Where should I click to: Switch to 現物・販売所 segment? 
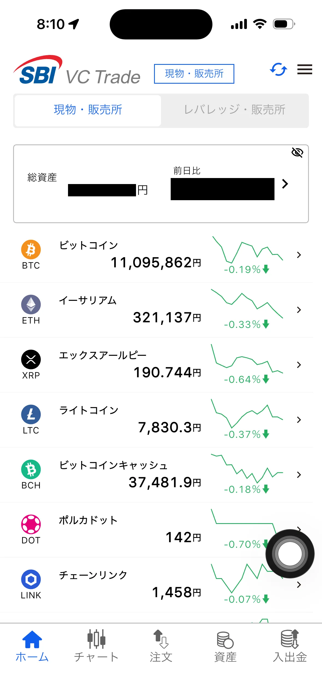pos(88,110)
